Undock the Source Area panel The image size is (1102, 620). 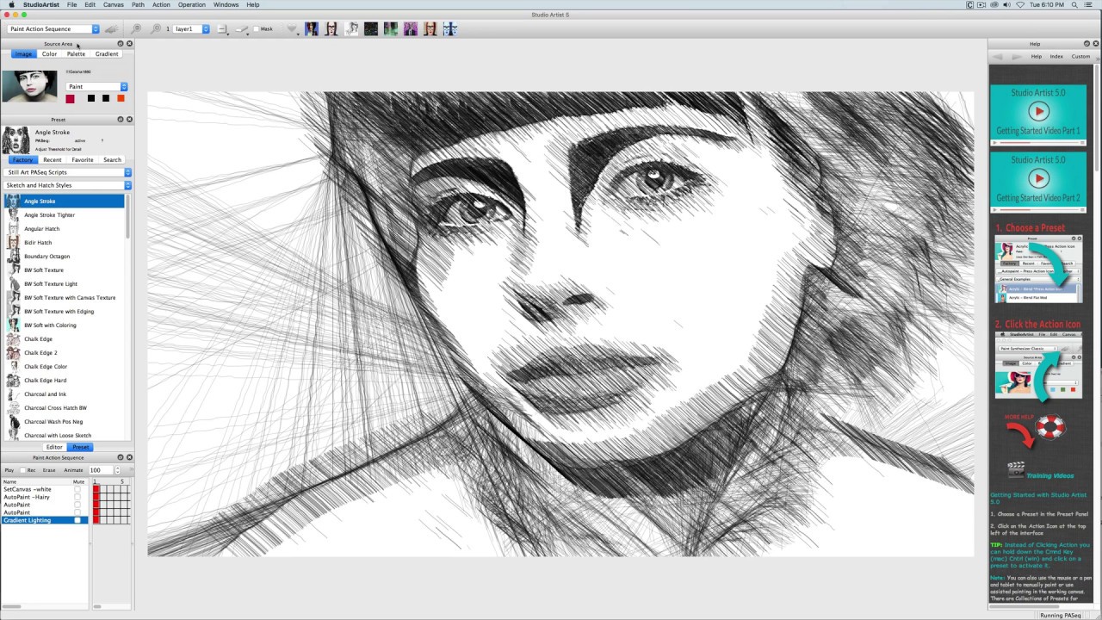(x=121, y=44)
